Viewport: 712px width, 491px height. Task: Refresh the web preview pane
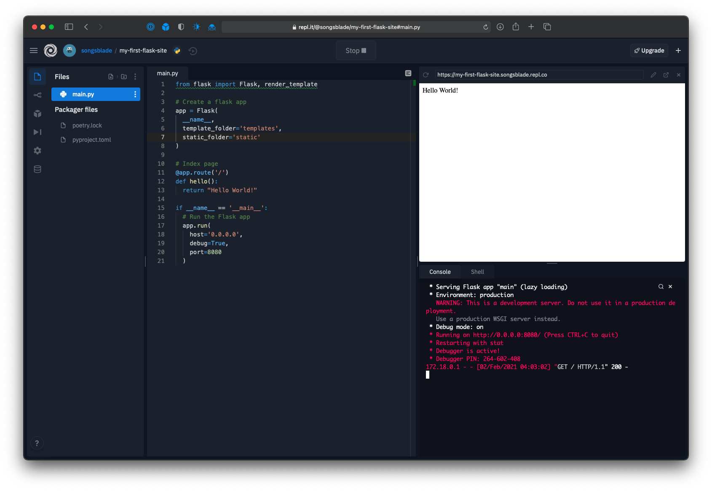pos(426,75)
